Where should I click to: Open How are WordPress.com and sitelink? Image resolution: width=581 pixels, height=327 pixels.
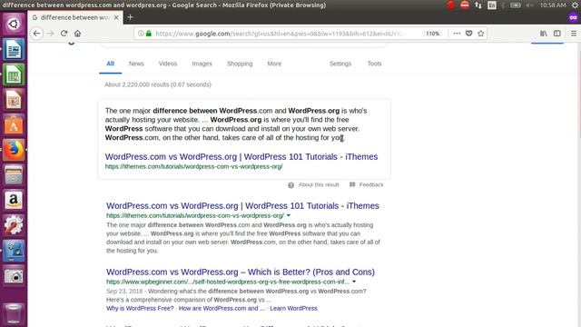222,309
